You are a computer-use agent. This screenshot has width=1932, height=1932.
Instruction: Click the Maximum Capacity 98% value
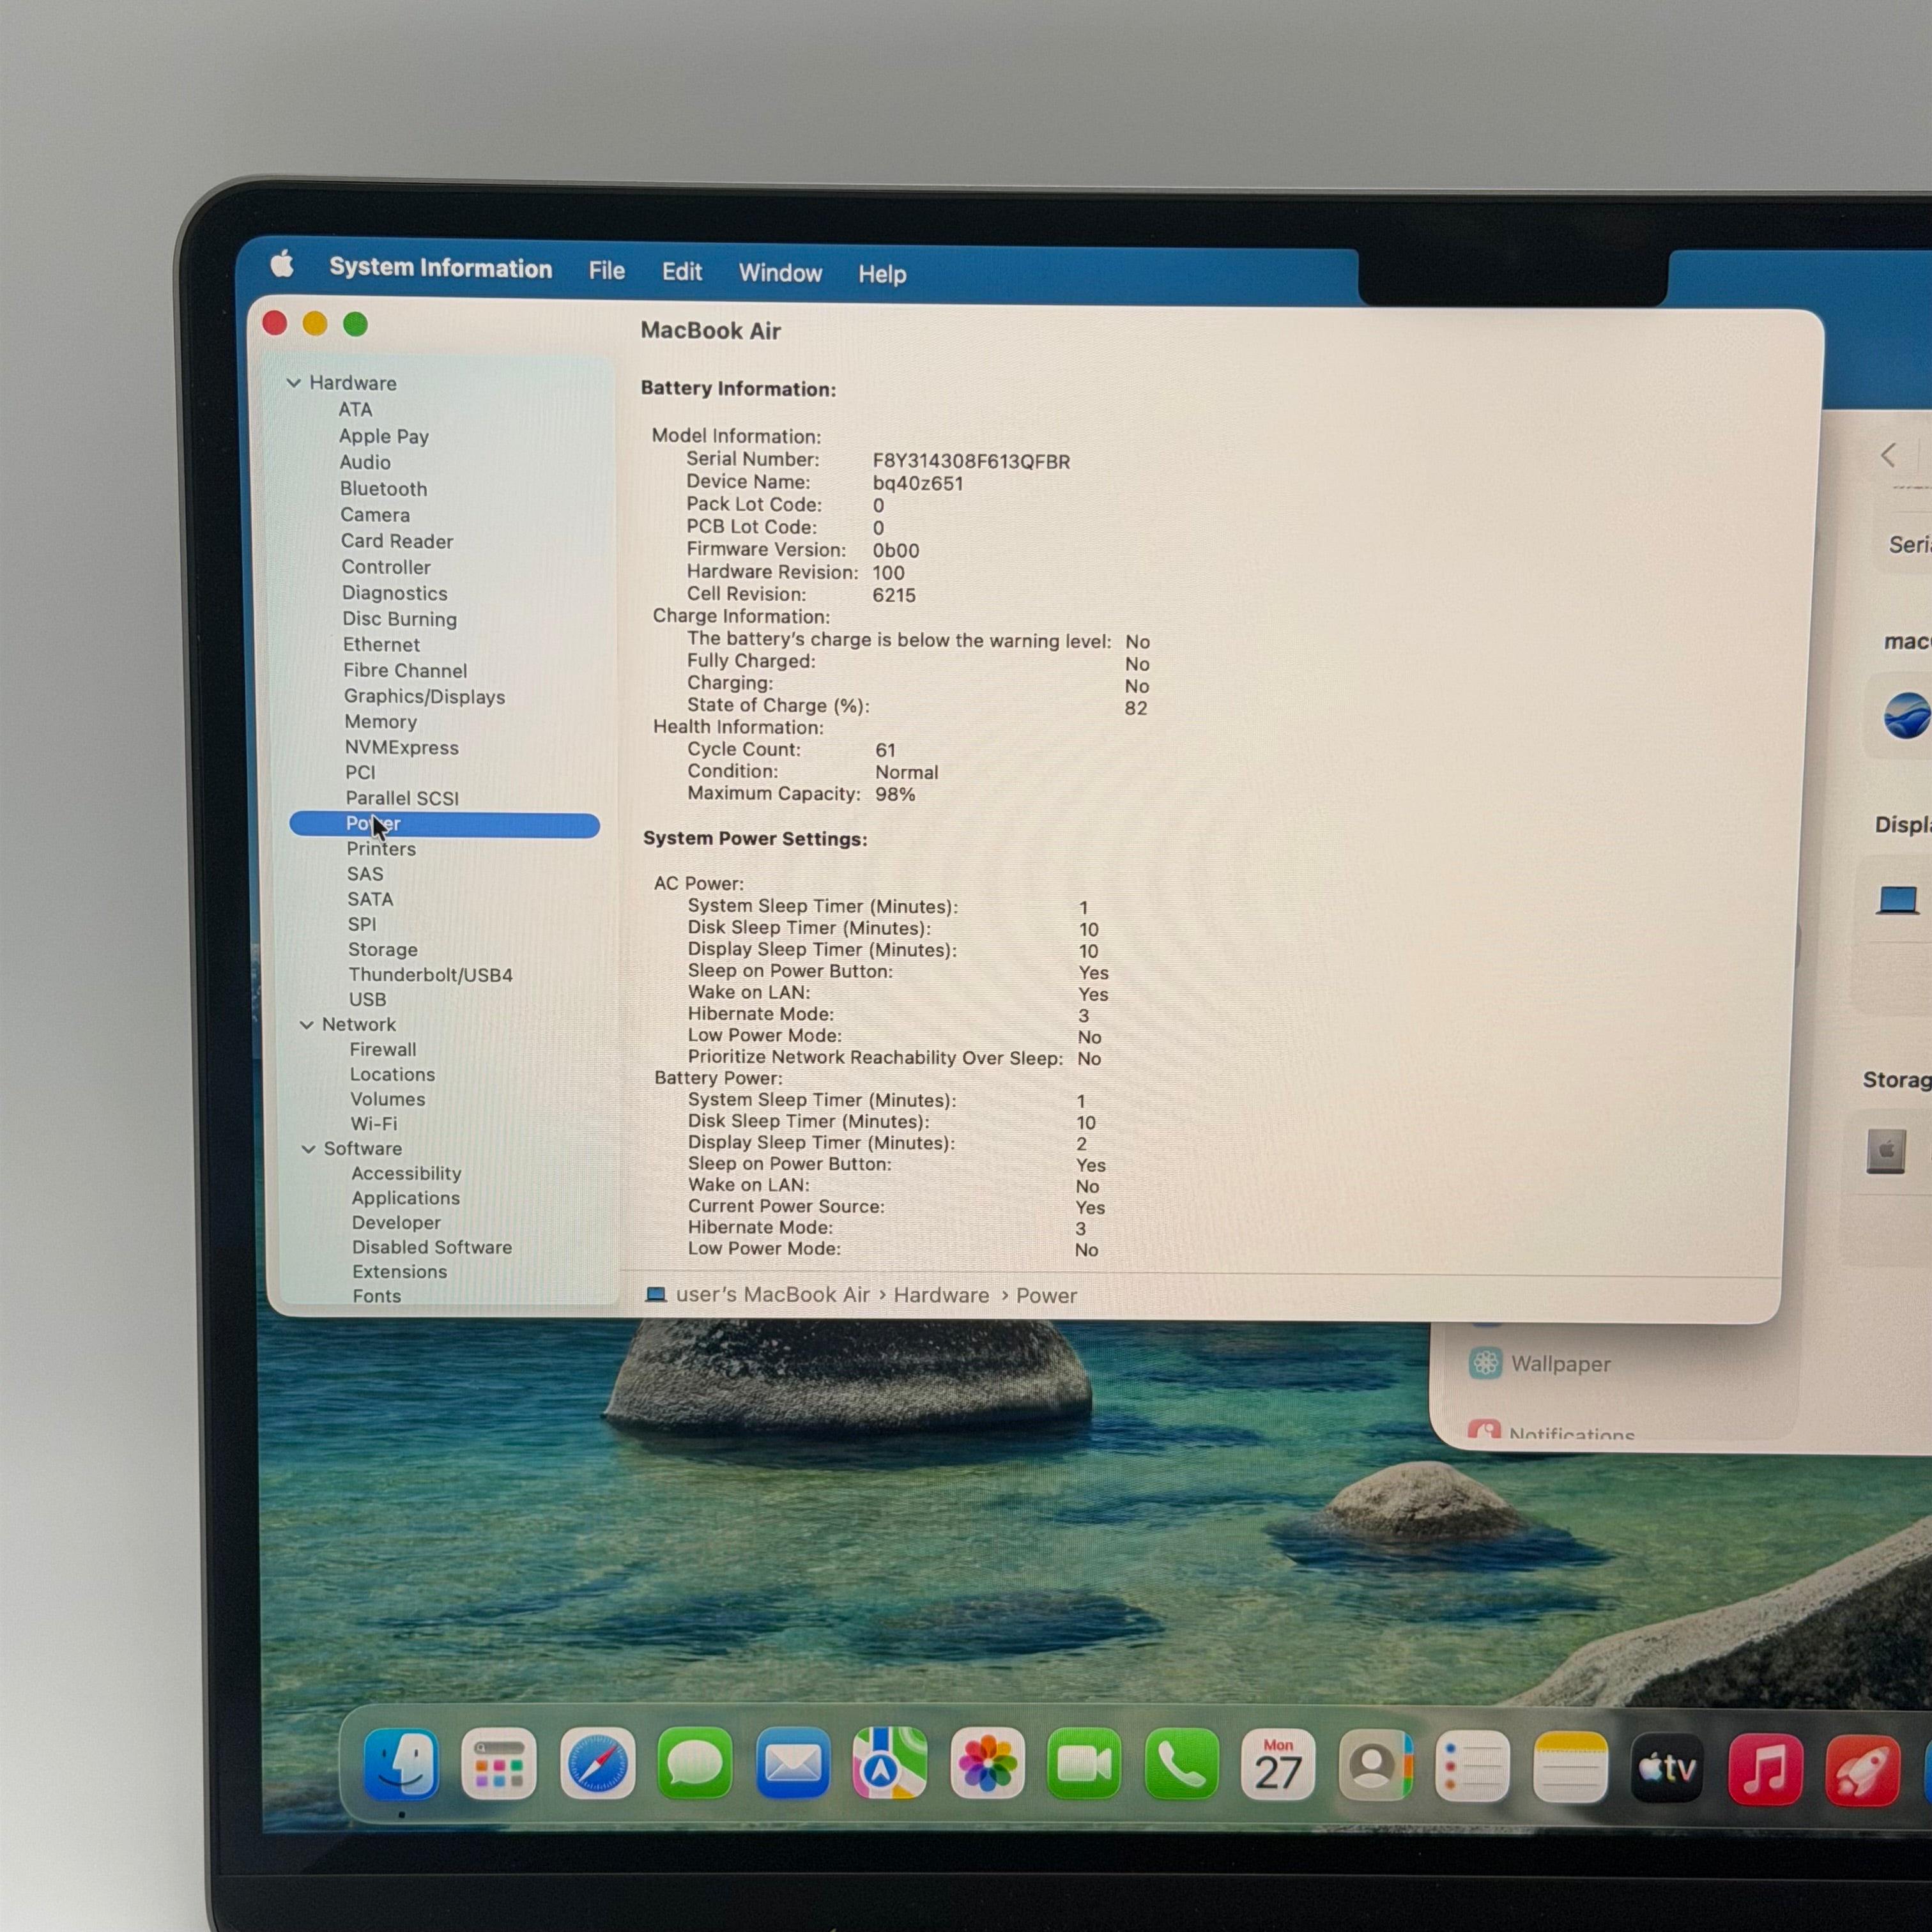pos(895,795)
